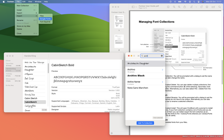Image resolution: width=224 pixels, height=140 pixels.
Task: Choose Install in the File menu
Action: pyautogui.click(x=27, y=10)
